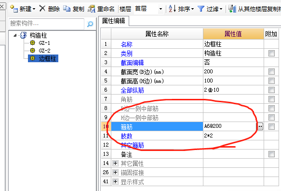Click the 附加 column header
This screenshot has width=281, height=191.
tap(271, 34)
